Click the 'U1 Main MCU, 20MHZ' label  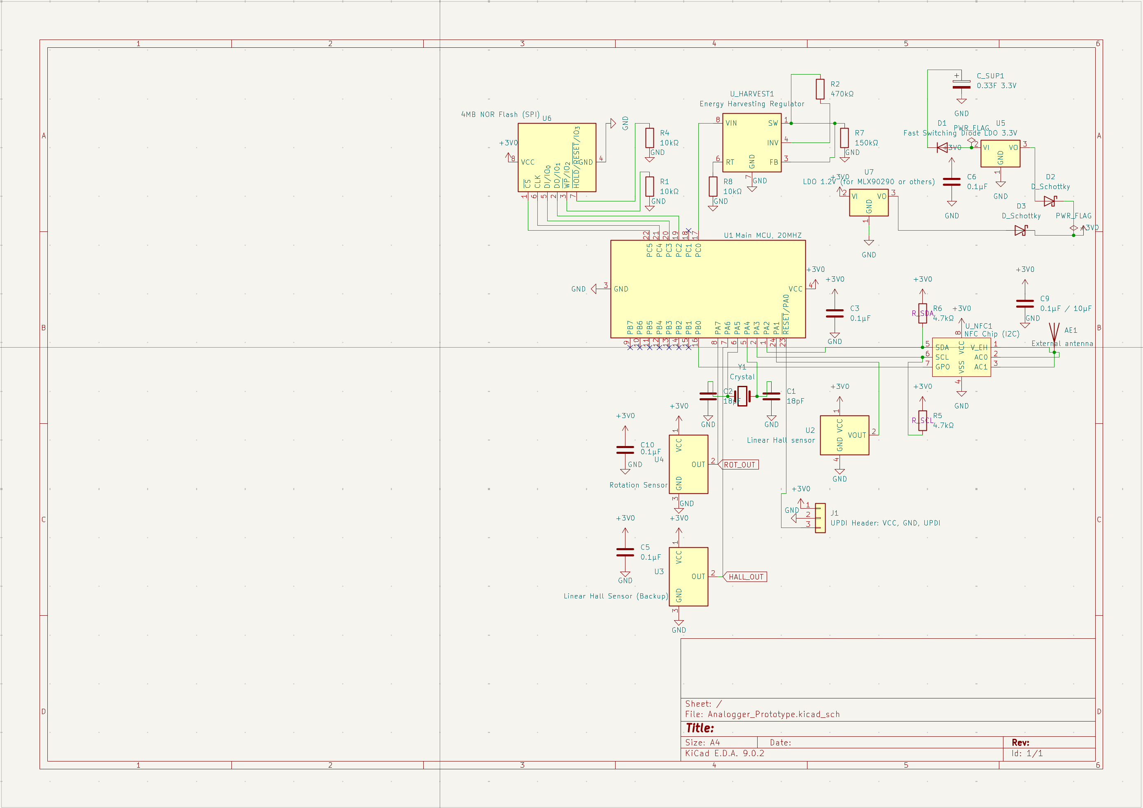[763, 236]
